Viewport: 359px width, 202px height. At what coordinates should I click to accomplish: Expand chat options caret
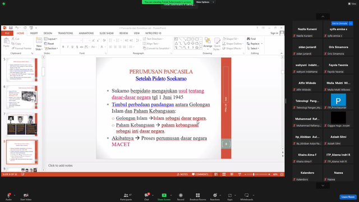click(153, 195)
